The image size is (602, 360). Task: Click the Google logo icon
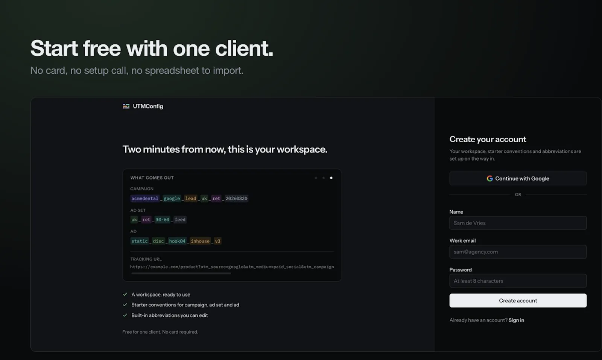click(x=490, y=179)
